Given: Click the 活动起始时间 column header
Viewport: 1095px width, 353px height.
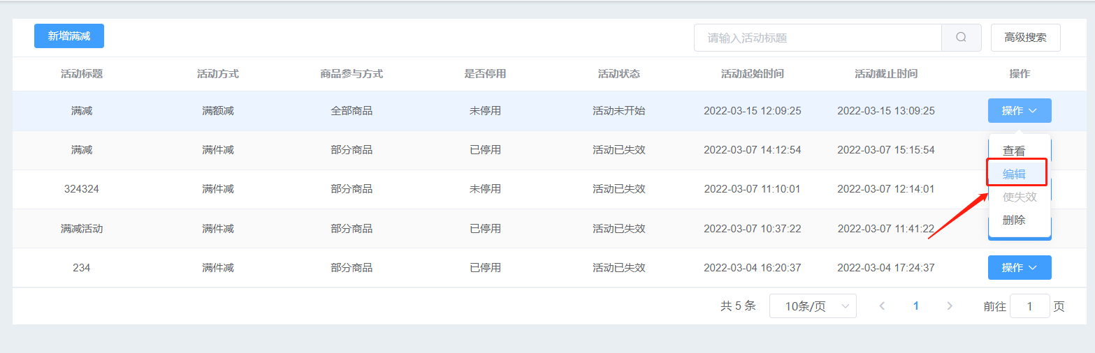Looking at the screenshot, I should click(x=752, y=74).
